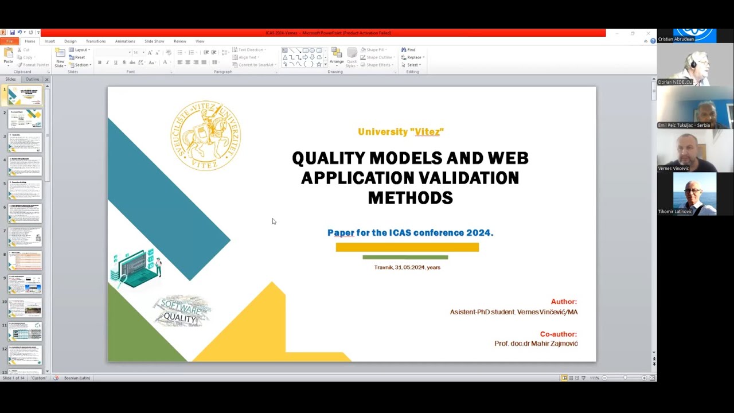Switch to Slide Sorter view in status bar
The image size is (734, 413).
[571, 378]
